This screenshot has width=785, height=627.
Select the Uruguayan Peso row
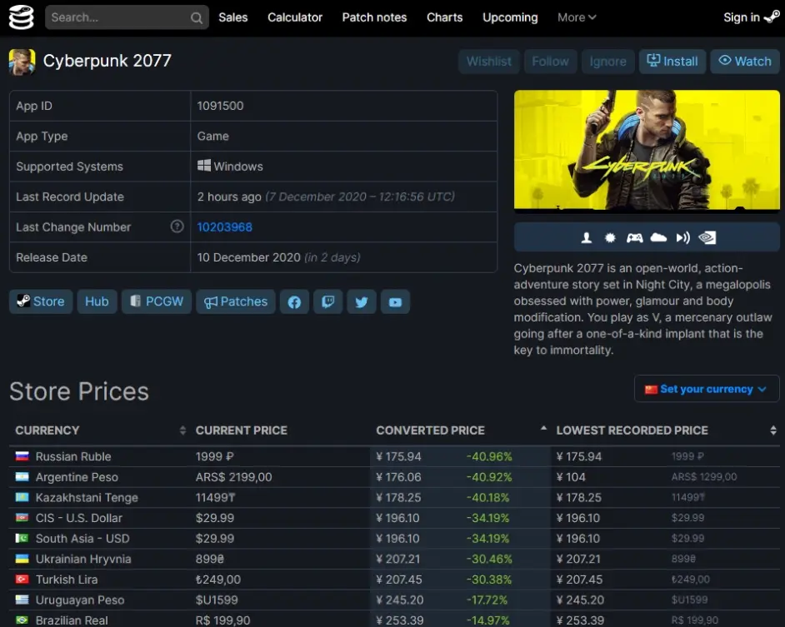pyautogui.click(x=394, y=600)
